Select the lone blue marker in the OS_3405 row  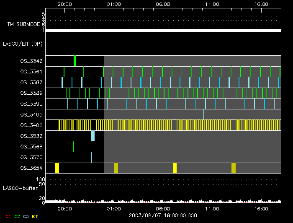pyautogui.click(x=203, y=114)
